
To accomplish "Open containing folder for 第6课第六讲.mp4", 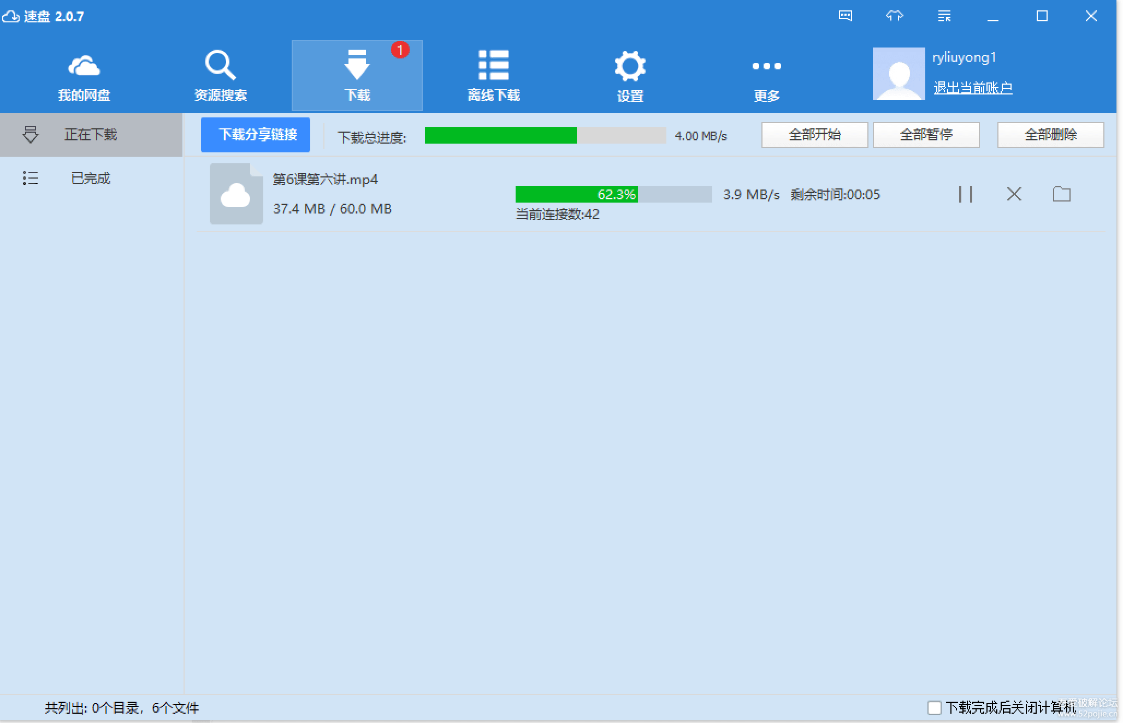I will click(x=1061, y=194).
